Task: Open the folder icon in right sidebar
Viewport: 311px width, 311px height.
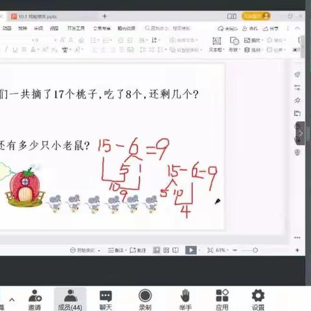Action: click(297, 113)
